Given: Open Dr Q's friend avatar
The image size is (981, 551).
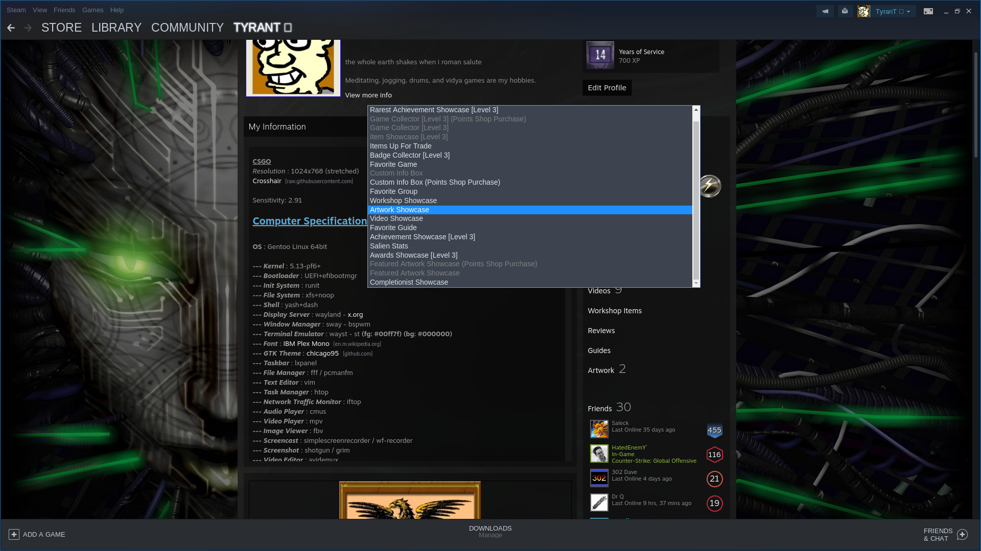Looking at the screenshot, I should (599, 503).
